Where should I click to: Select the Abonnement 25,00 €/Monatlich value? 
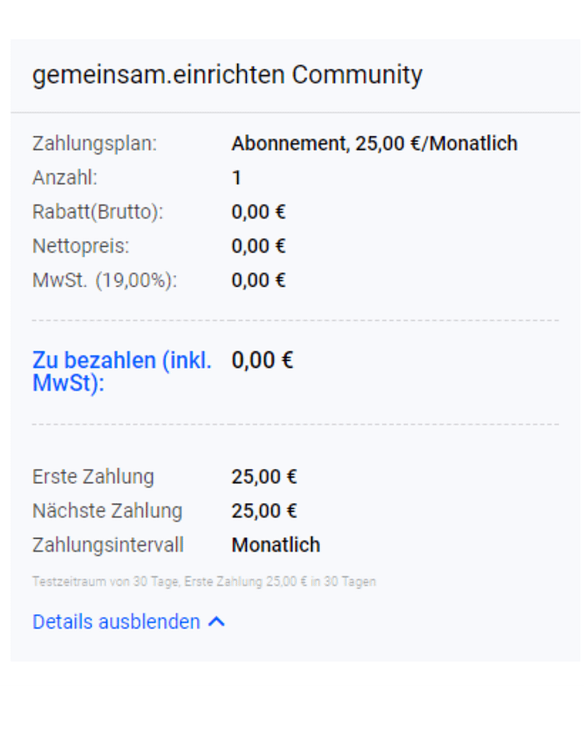375,143
